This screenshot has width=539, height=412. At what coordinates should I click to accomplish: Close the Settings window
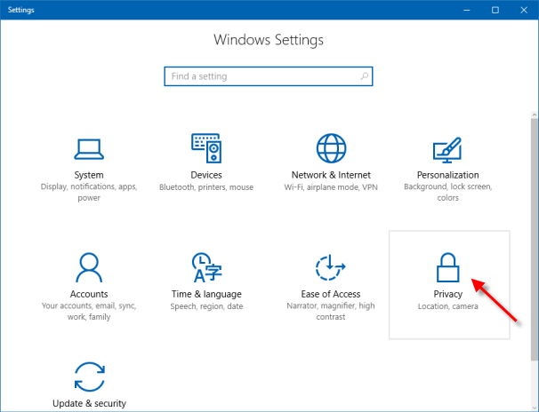tap(524, 10)
